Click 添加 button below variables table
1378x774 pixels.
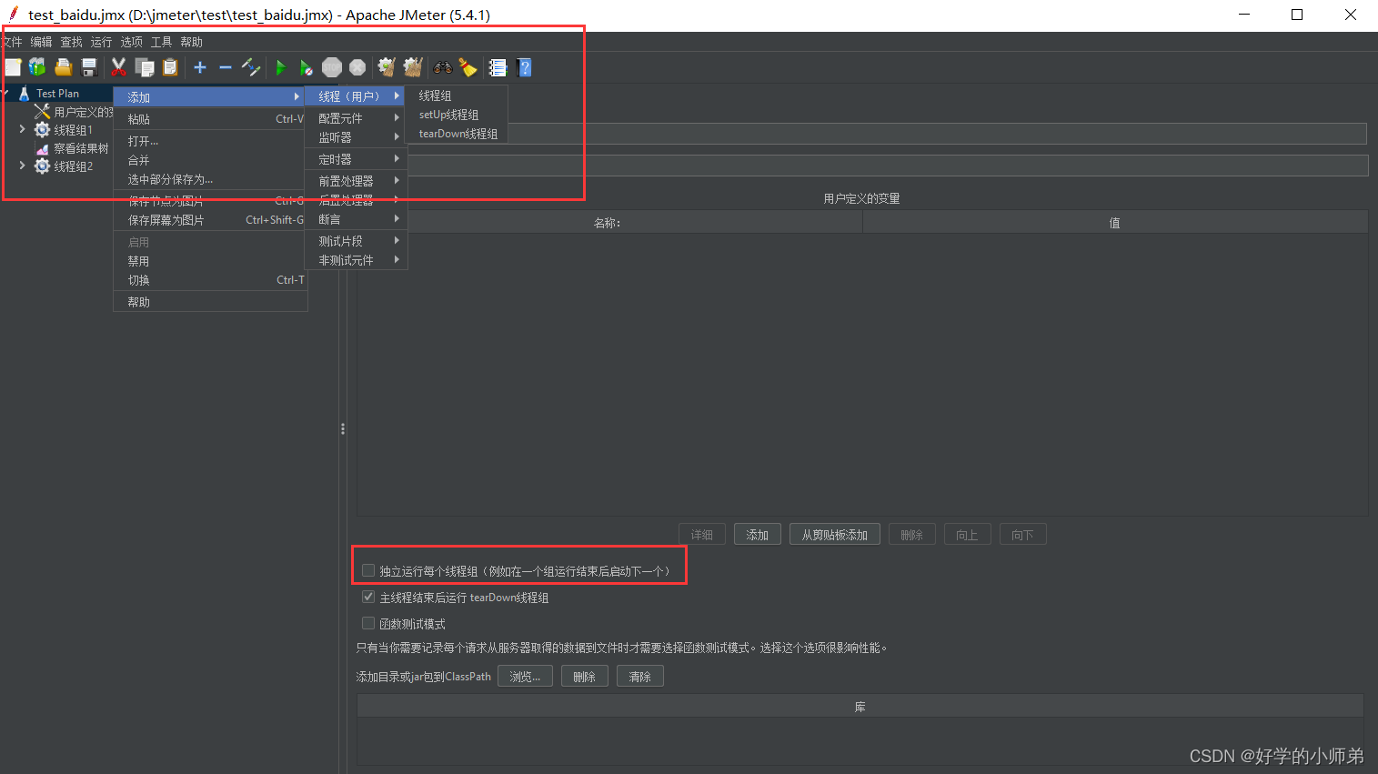(758, 535)
